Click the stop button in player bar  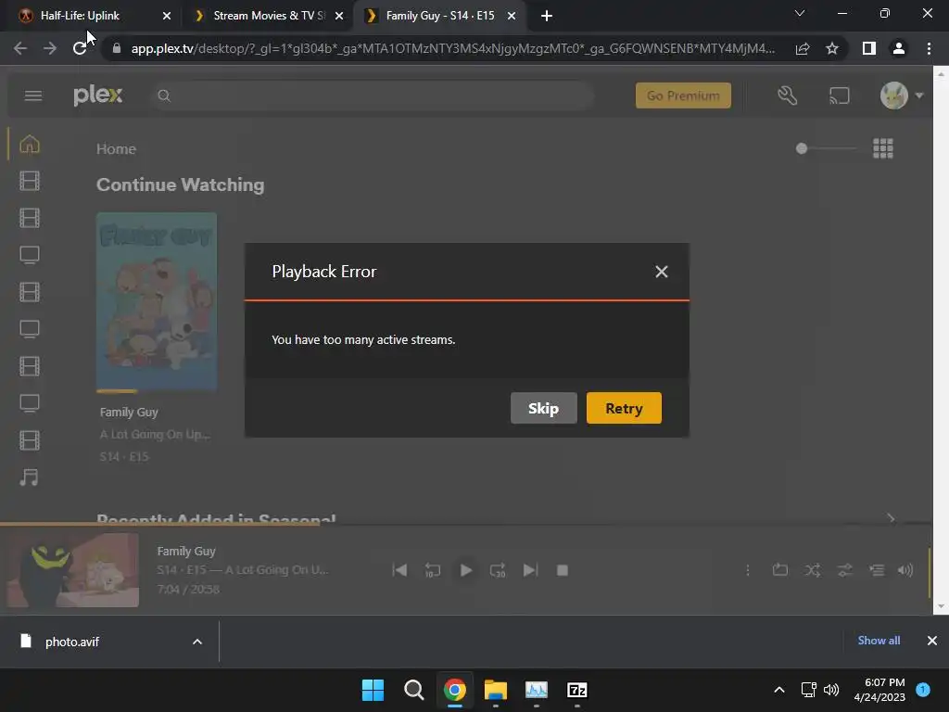point(563,570)
